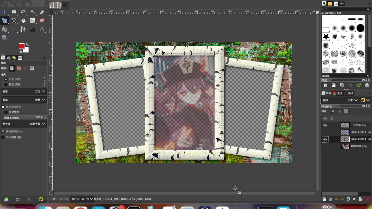Open the Brushes tab in top dock
This screenshot has width=372, height=209.
click(x=324, y=3)
